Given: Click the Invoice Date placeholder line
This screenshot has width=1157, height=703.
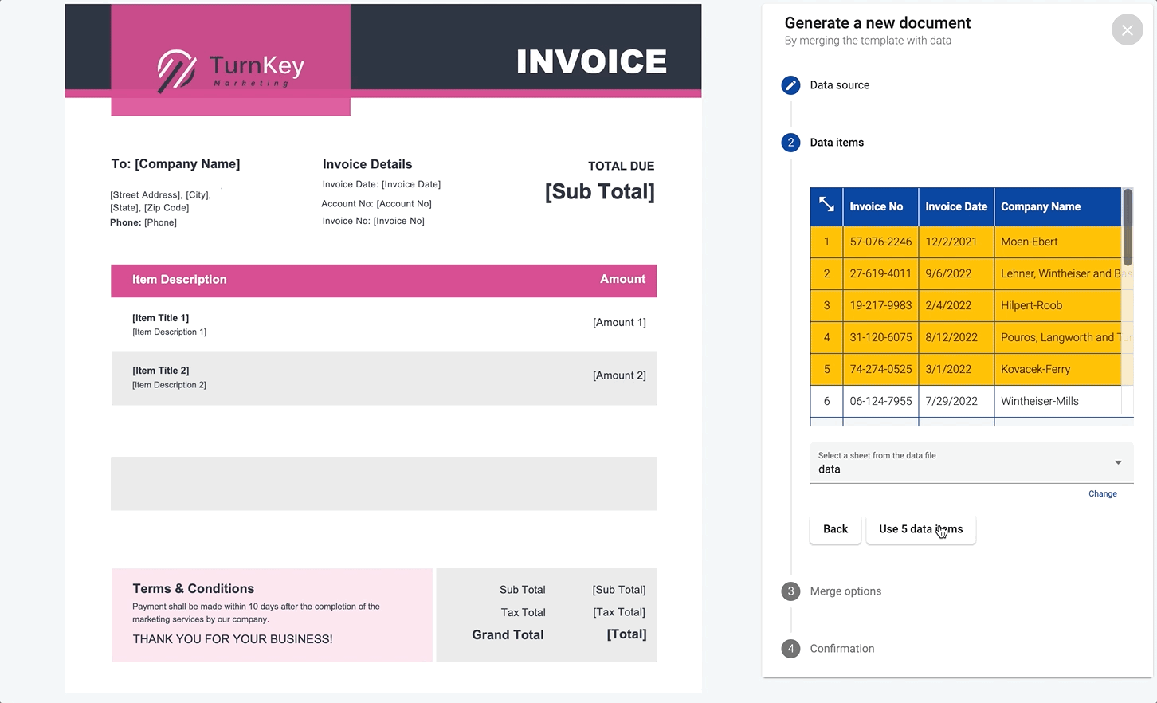Looking at the screenshot, I should [x=382, y=184].
